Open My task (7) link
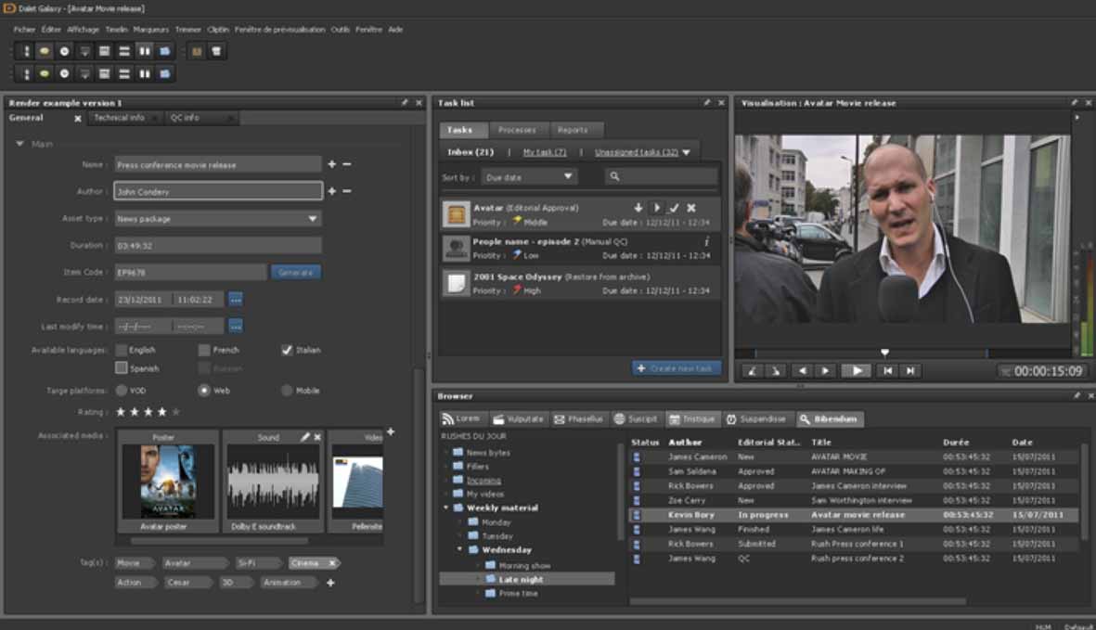The height and width of the screenshot is (630, 1096). tap(545, 152)
